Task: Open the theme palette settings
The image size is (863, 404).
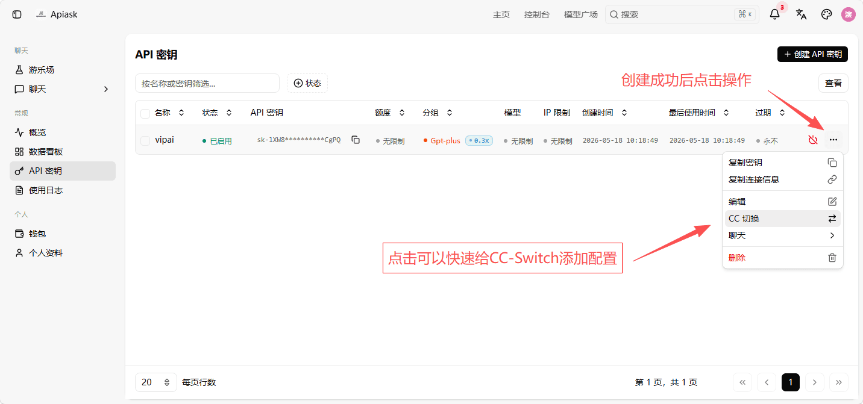Action: (x=827, y=14)
